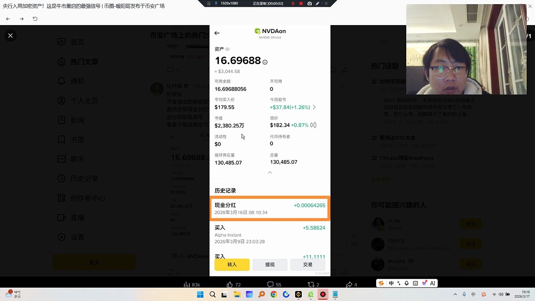This screenshot has width=535, height=301.
Task: Select the 买入 +5.58624 history record
Action: pyautogui.click(x=270, y=235)
